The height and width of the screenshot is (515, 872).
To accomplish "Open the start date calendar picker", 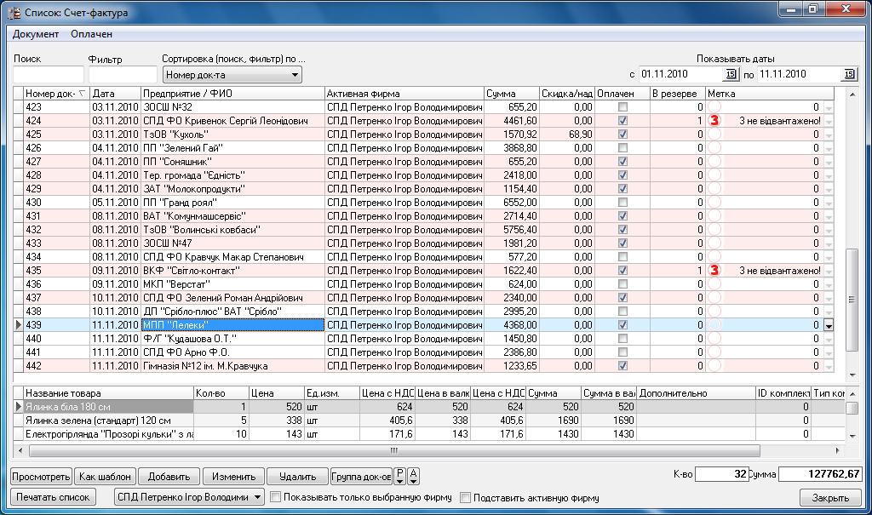I will 730,75.
